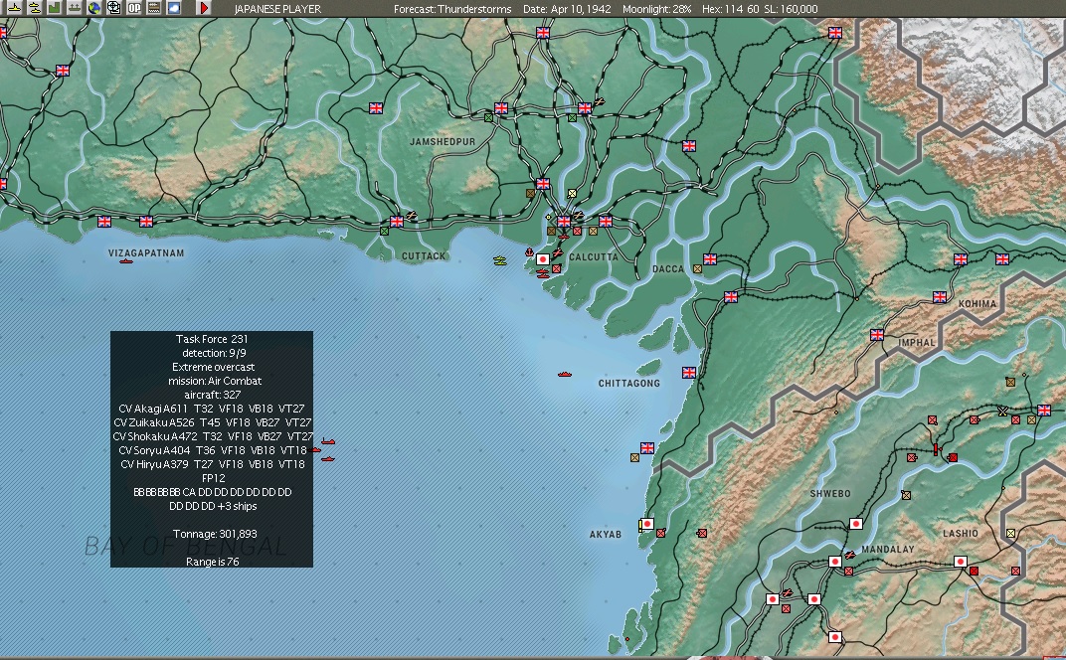Click the CHITTAGONG map label
This screenshot has width=1066, height=660.
(628, 384)
